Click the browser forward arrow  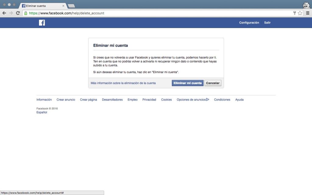tap(11, 13)
